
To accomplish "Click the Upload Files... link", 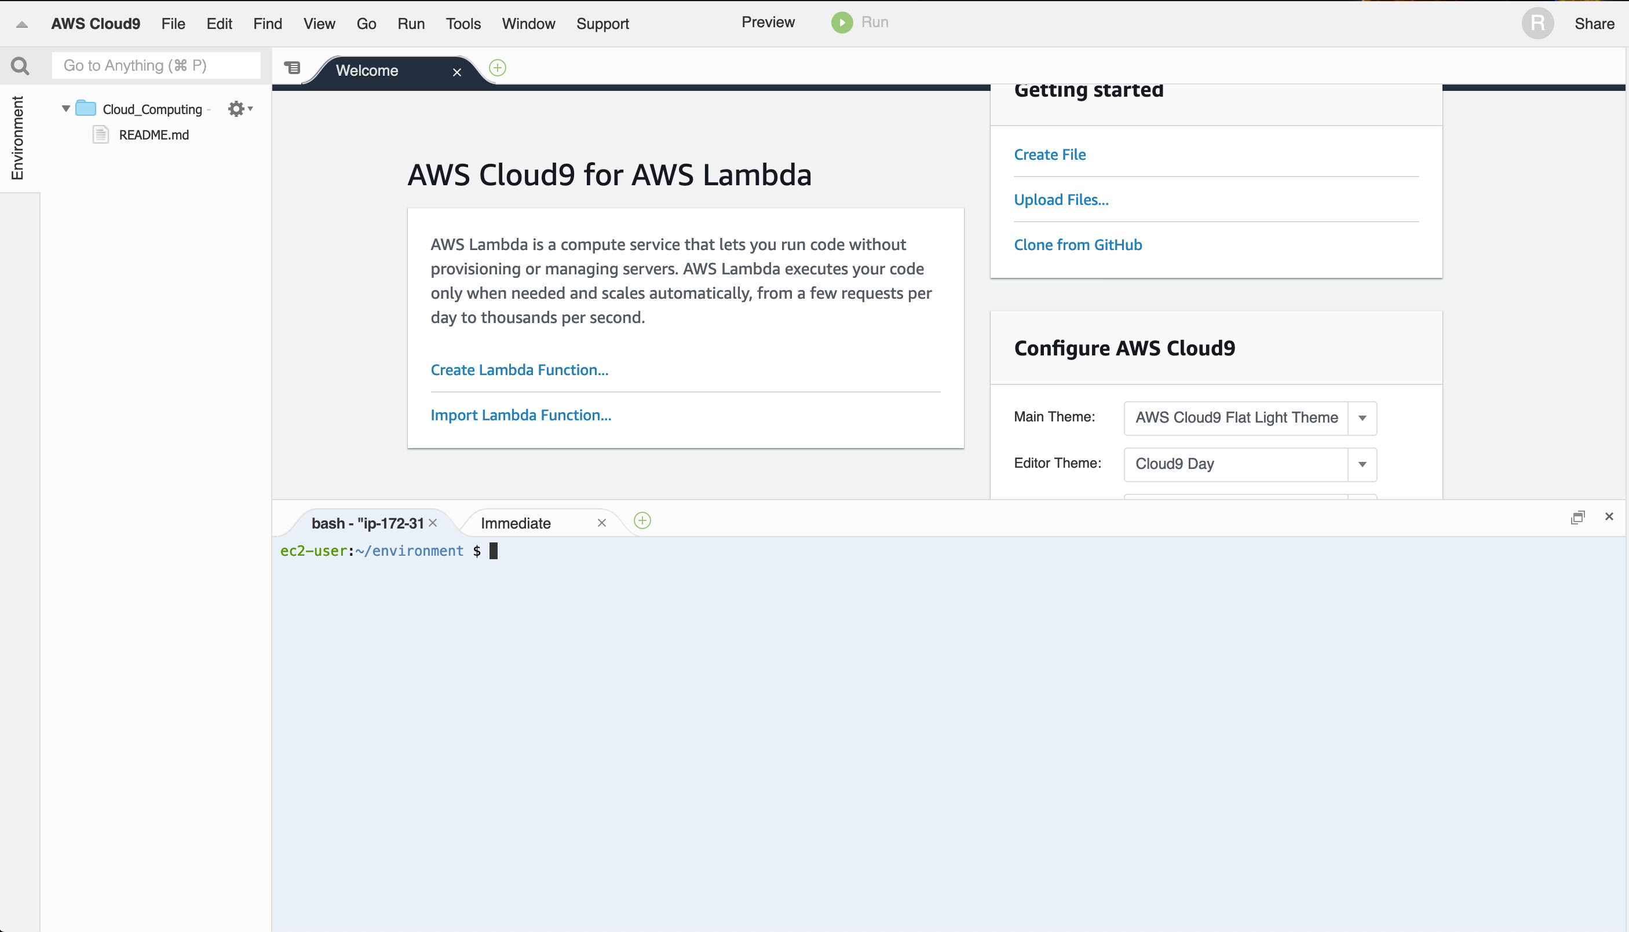I will [x=1061, y=200].
